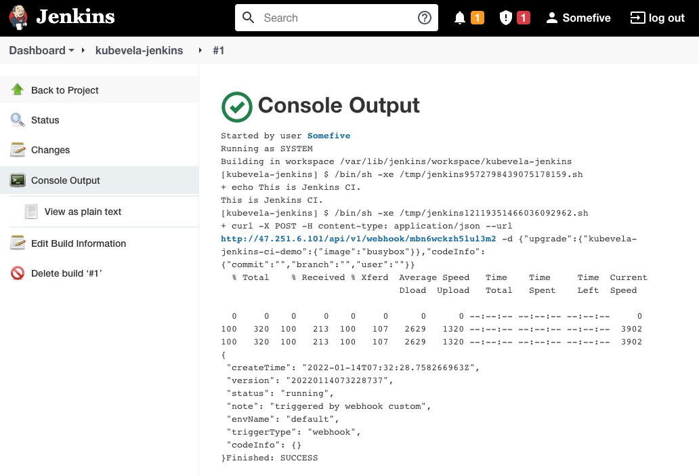Click the Edit Build Information notepad icon
This screenshot has height=476, width=699.
tap(18, 243)
